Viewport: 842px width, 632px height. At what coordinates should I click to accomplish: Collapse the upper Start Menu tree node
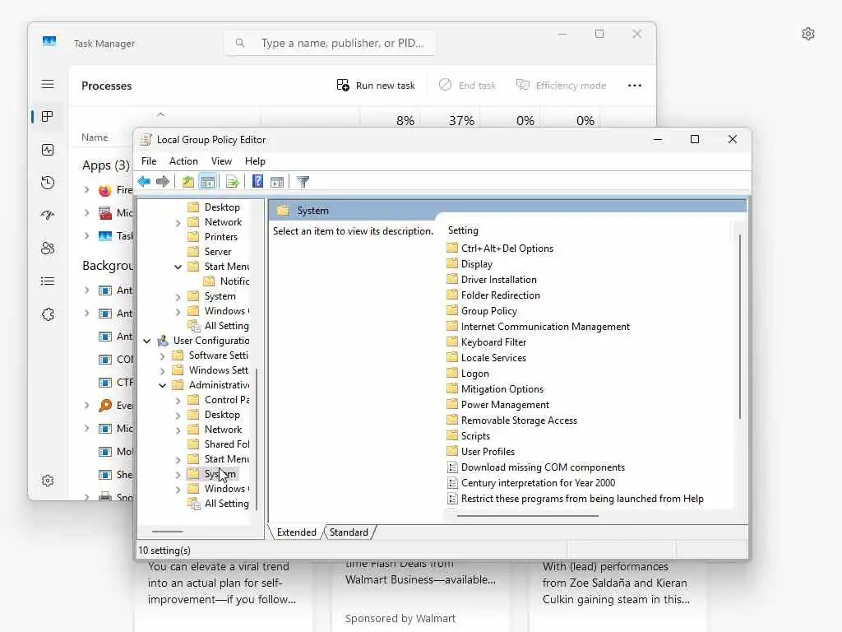tap(178, 267)
